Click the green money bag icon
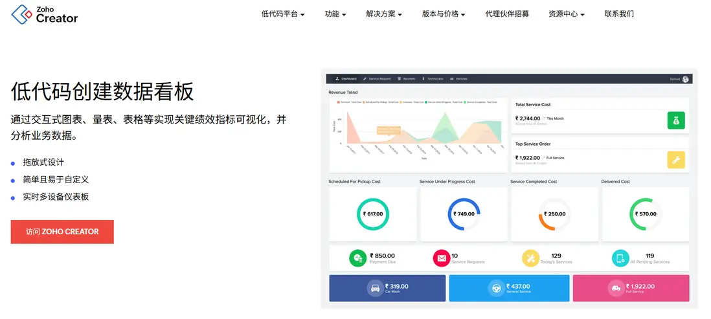 click(x=676, y=120)
